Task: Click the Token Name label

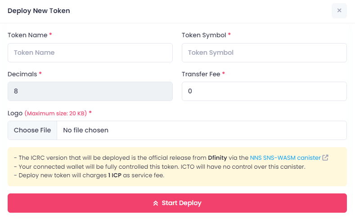Action: click(27, 35)
